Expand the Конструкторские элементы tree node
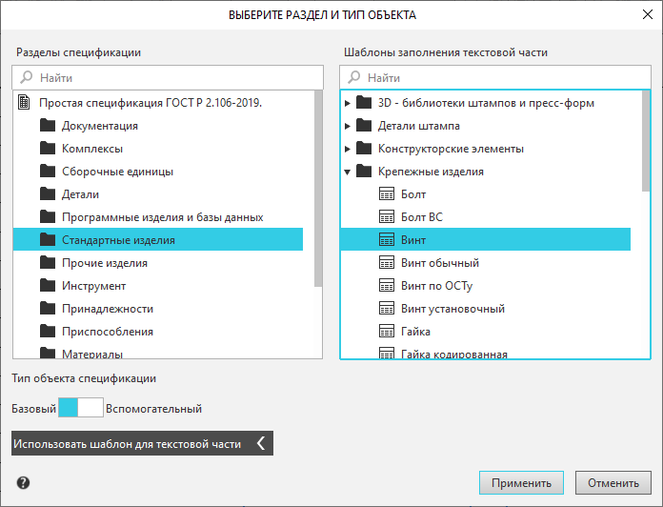Viewport: 663px width, 507px height. [348, 149]
